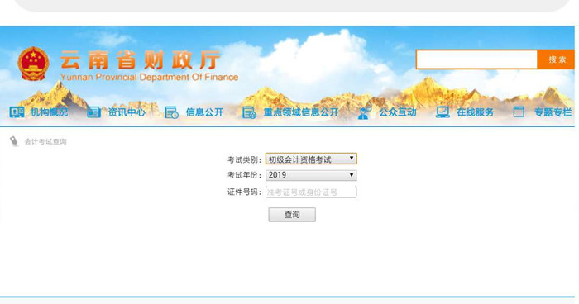Click the Yunnan Provincial Department Of Finance text
Image resolution: width=579 pixels, height=304 pixels.
(149, 77)
